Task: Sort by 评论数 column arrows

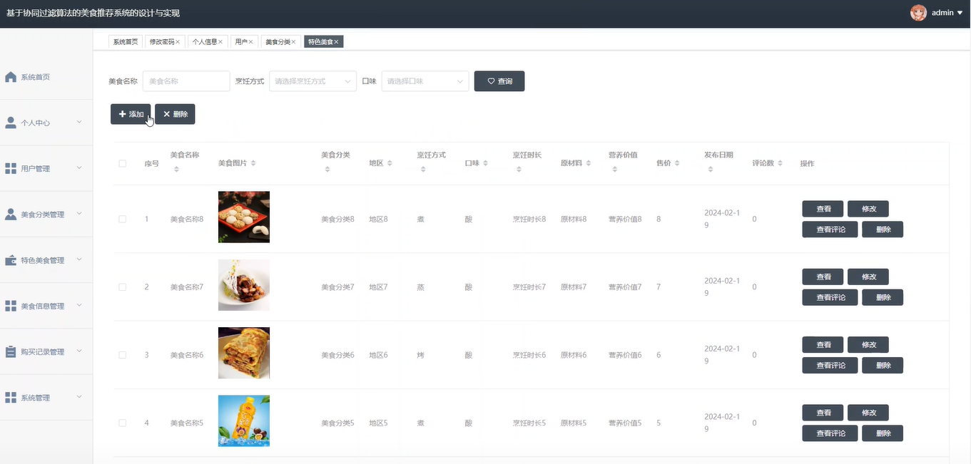Action: tap(780, 163)
